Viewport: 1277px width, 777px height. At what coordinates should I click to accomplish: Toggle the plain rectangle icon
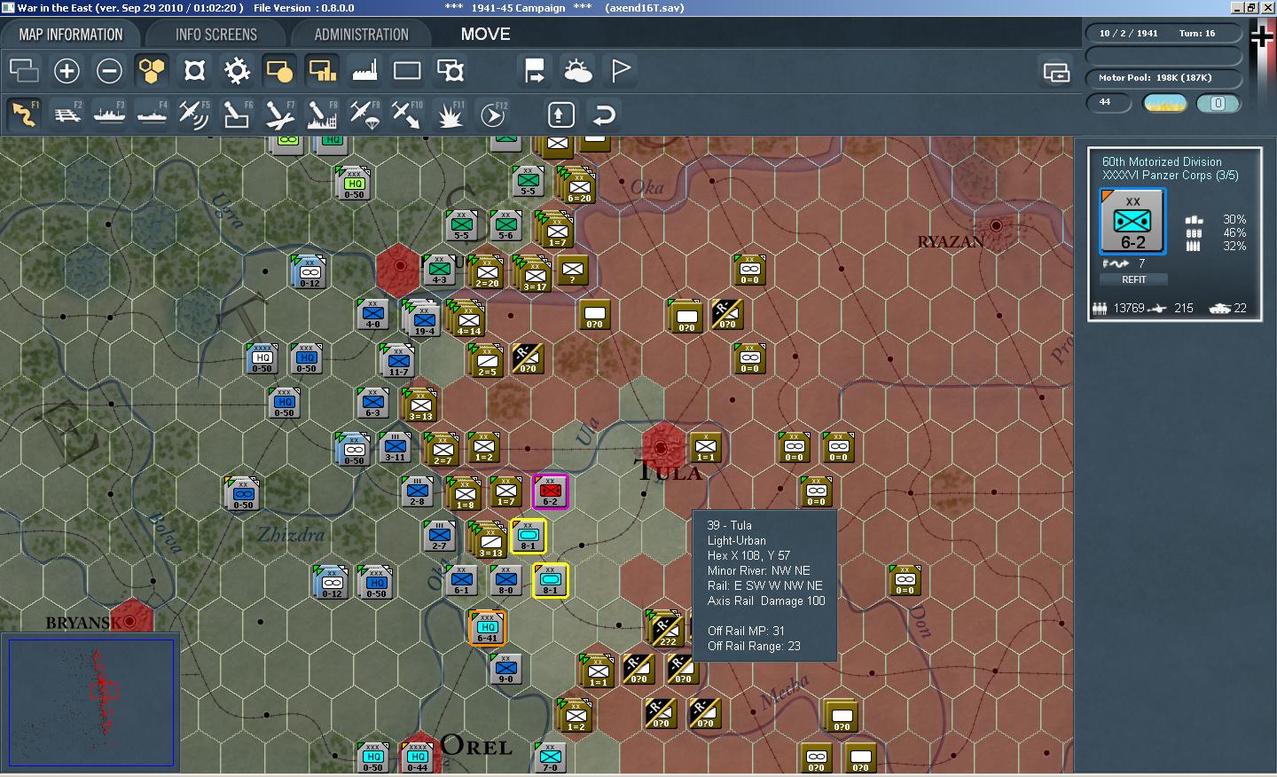(407, 70)
